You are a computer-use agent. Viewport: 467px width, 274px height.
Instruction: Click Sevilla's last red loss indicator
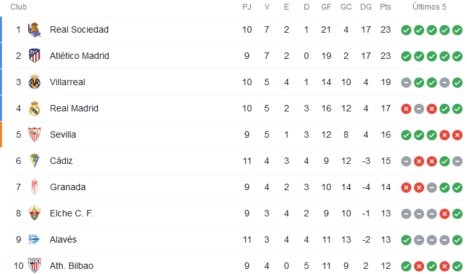coord(457,135)
